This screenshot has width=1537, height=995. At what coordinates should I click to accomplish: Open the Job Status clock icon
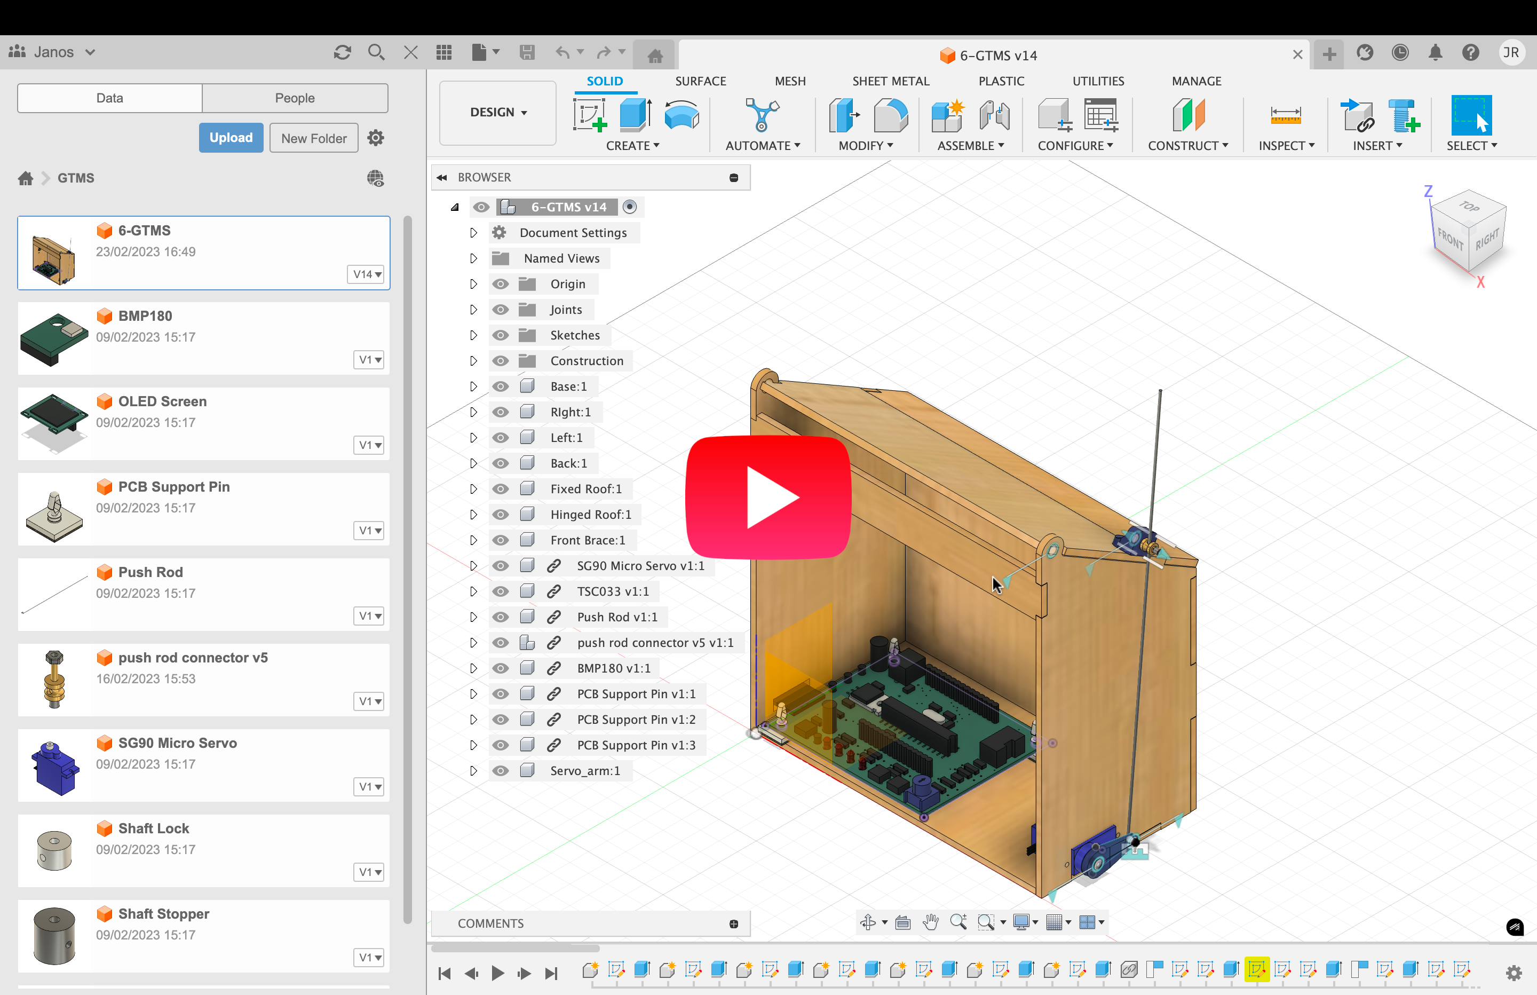[x=1400, y=52]
